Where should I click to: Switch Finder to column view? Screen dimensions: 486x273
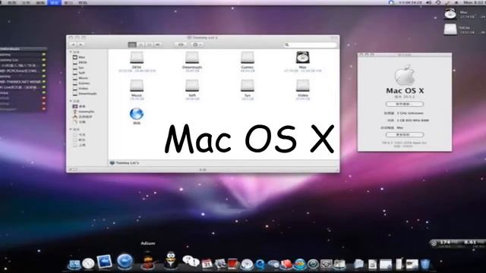click(149, 45)
